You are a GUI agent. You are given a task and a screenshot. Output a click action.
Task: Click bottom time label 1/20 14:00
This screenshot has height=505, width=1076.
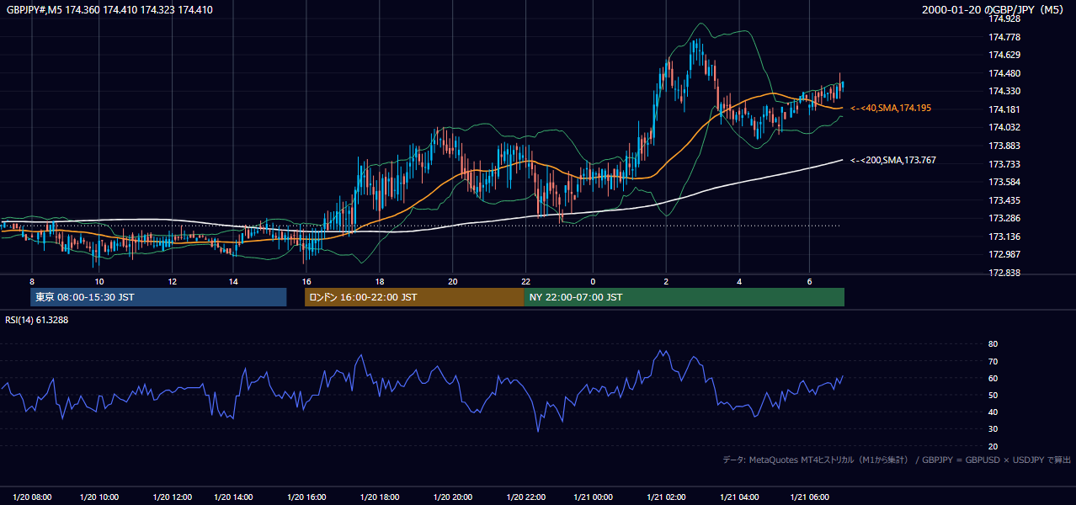[x=233, y=497]
